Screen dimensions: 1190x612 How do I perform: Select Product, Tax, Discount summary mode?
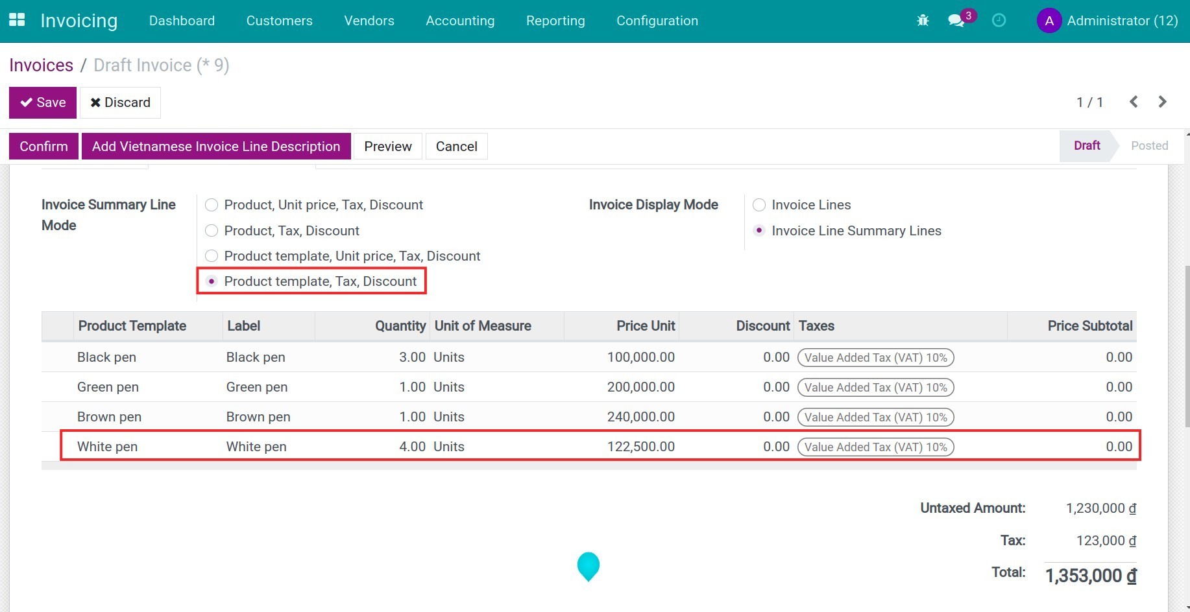click(x=212, y=230)
